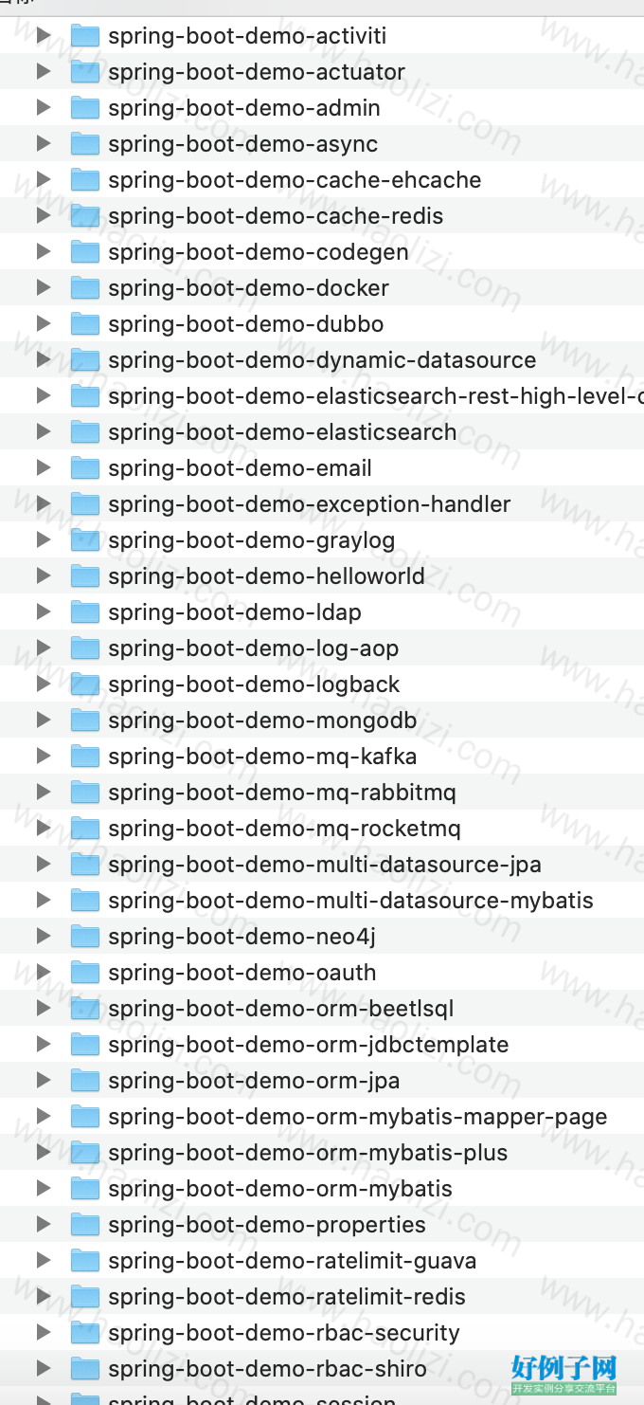This screenshot has height=1405, width=644.
Task: Expand the spring-boot-demo-multi-datasource-mybatis folder
Action: [x=44, y=900]
